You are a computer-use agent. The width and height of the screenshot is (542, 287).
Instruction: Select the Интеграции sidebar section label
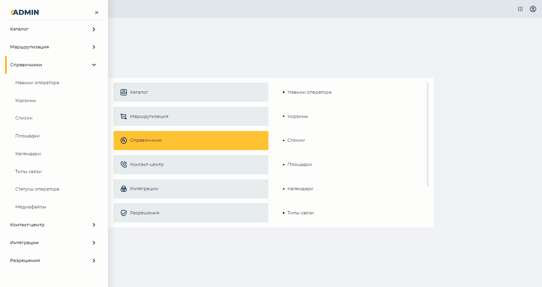(25, 243)
